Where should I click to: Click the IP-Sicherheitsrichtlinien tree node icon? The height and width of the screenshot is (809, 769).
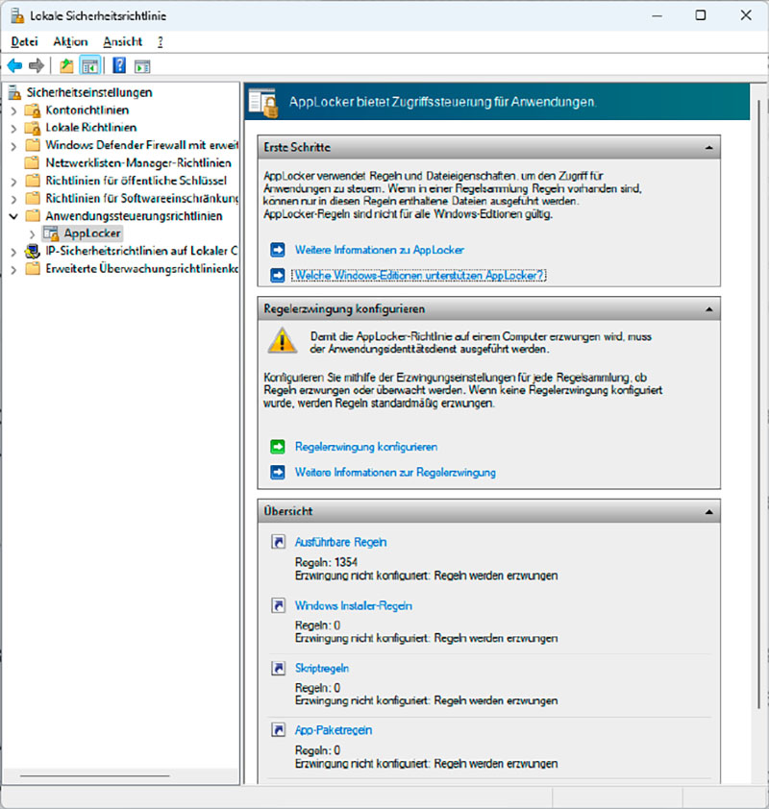[34, 251]
